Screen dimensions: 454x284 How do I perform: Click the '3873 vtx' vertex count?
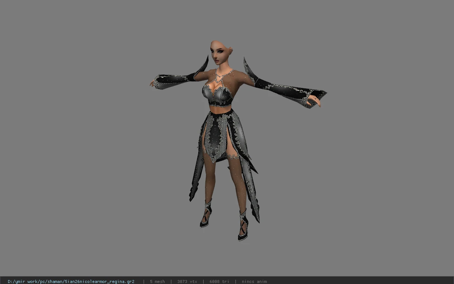coord(187,282)
